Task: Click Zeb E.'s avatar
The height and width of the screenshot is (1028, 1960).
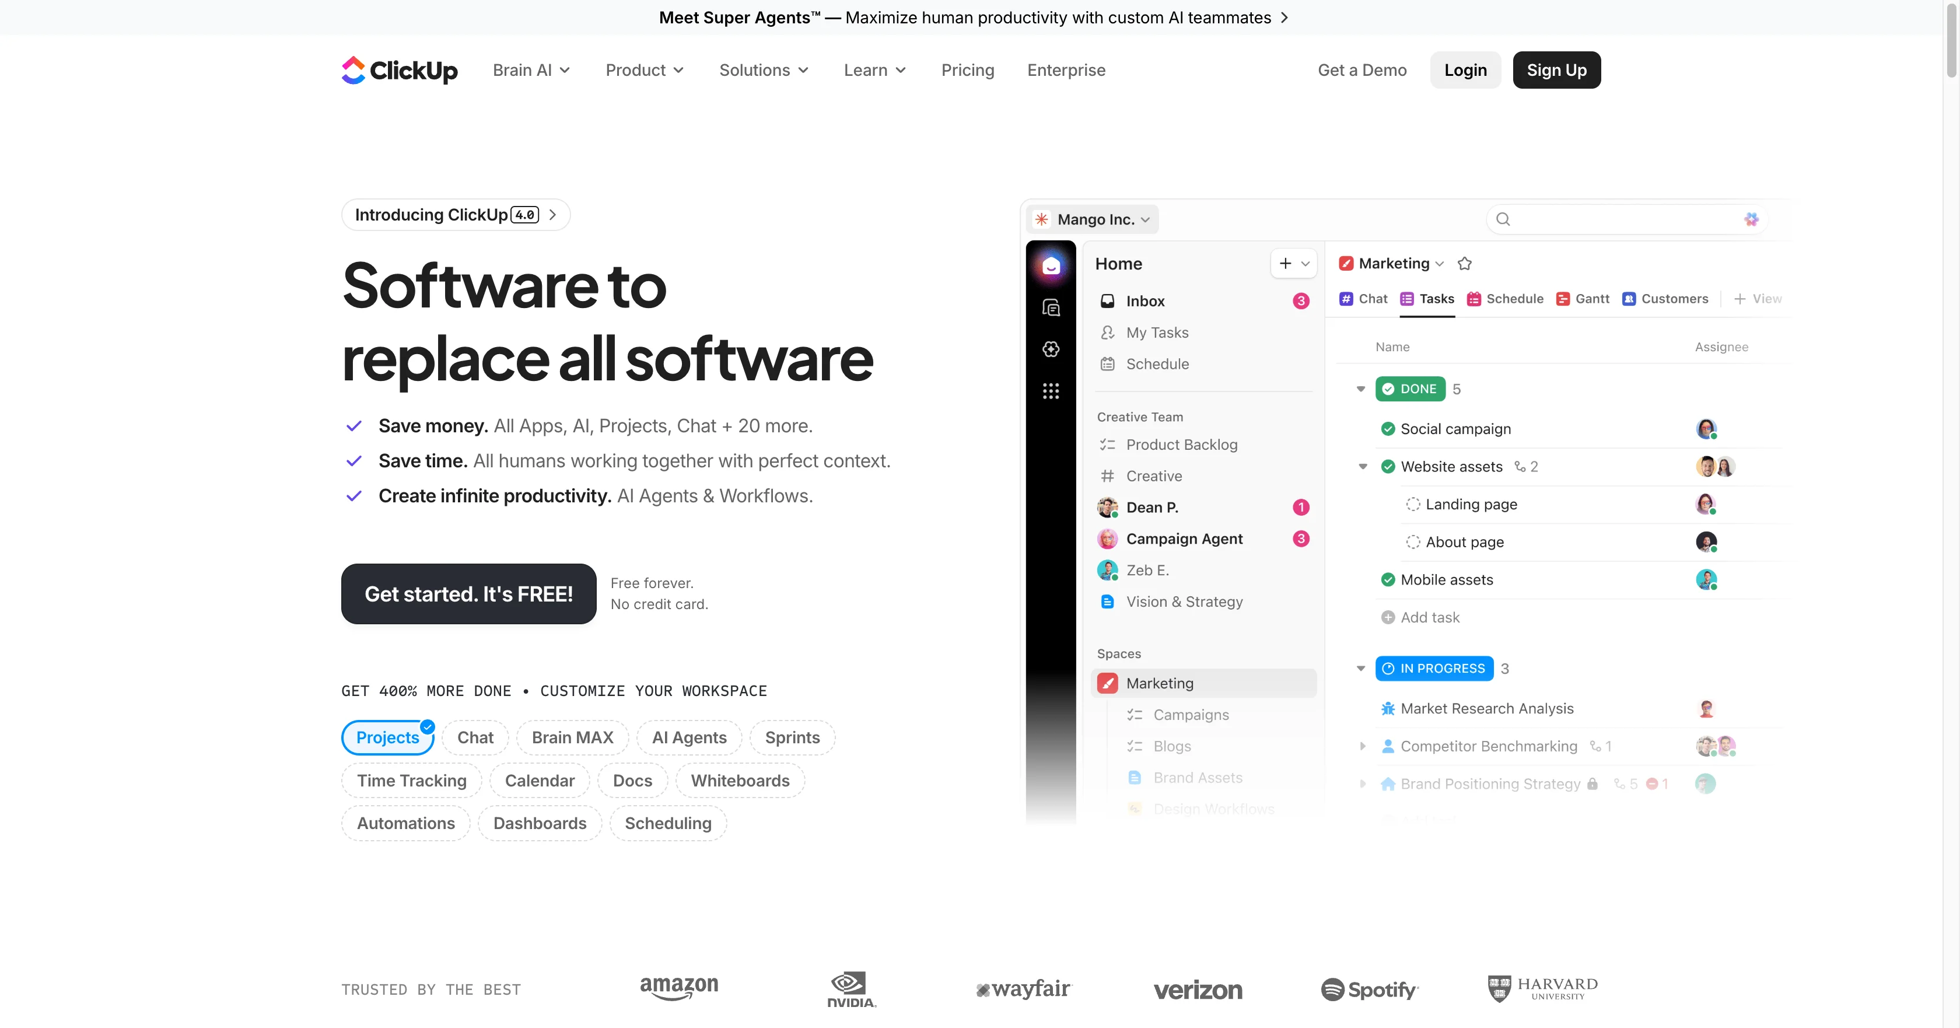Action: (x=1108, y=570)
